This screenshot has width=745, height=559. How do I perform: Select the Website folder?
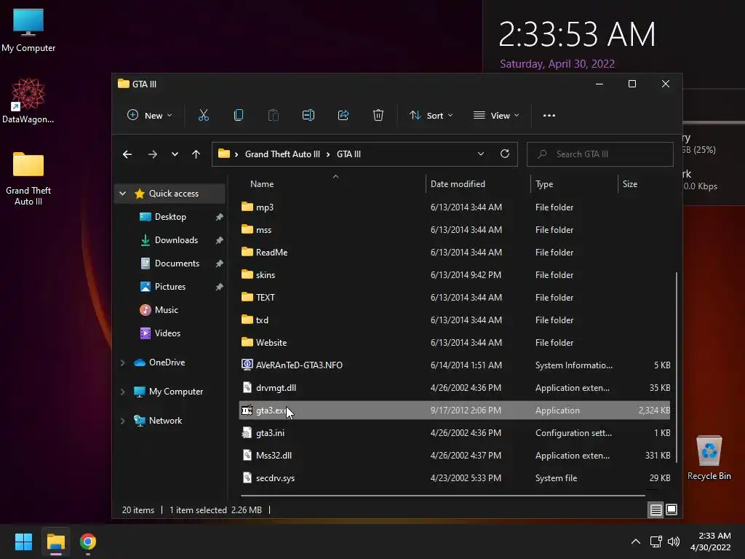pyautogui.click(x=454, y=343)
